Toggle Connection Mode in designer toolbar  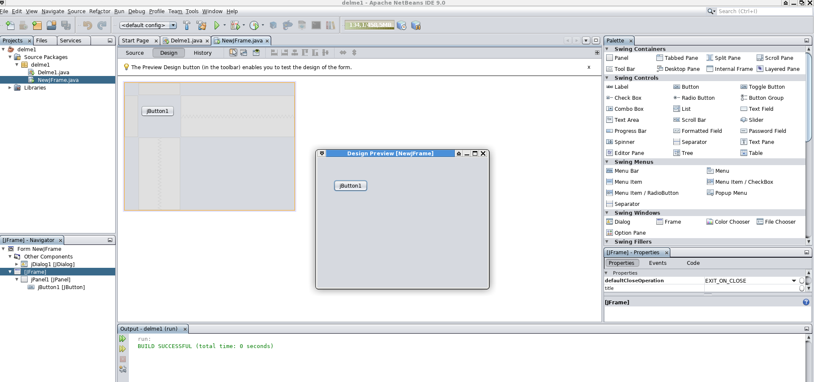244,53
